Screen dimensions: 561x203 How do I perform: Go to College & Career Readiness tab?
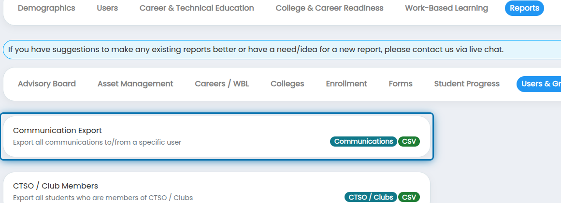pos(330,8)
